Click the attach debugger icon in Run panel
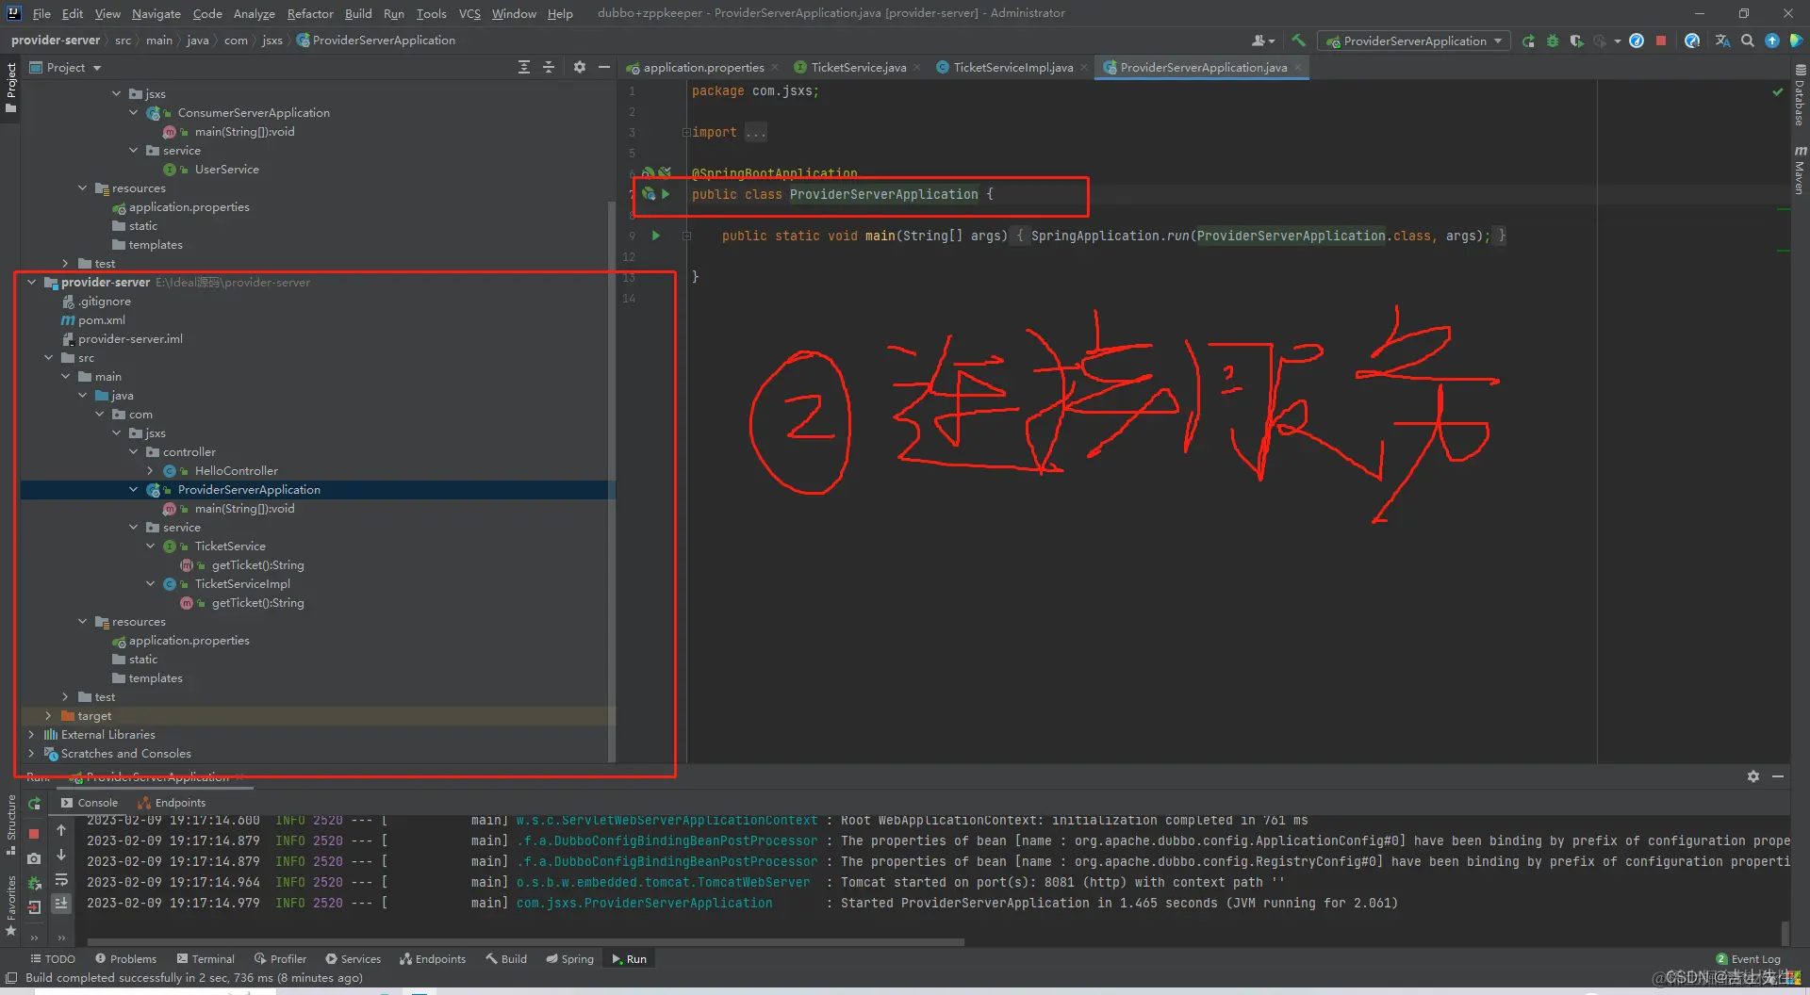 click(34, 883)
